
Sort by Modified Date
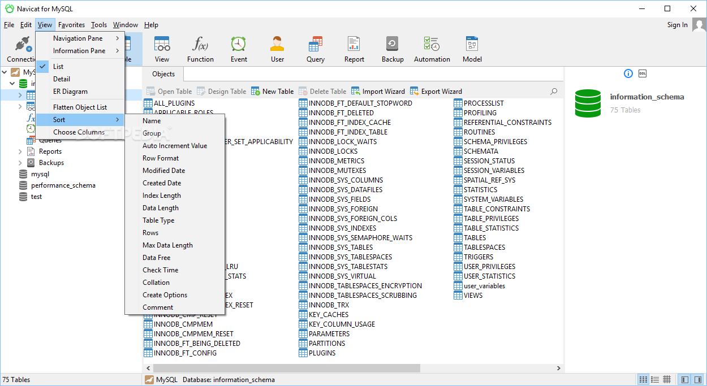(x=175, y=171)
